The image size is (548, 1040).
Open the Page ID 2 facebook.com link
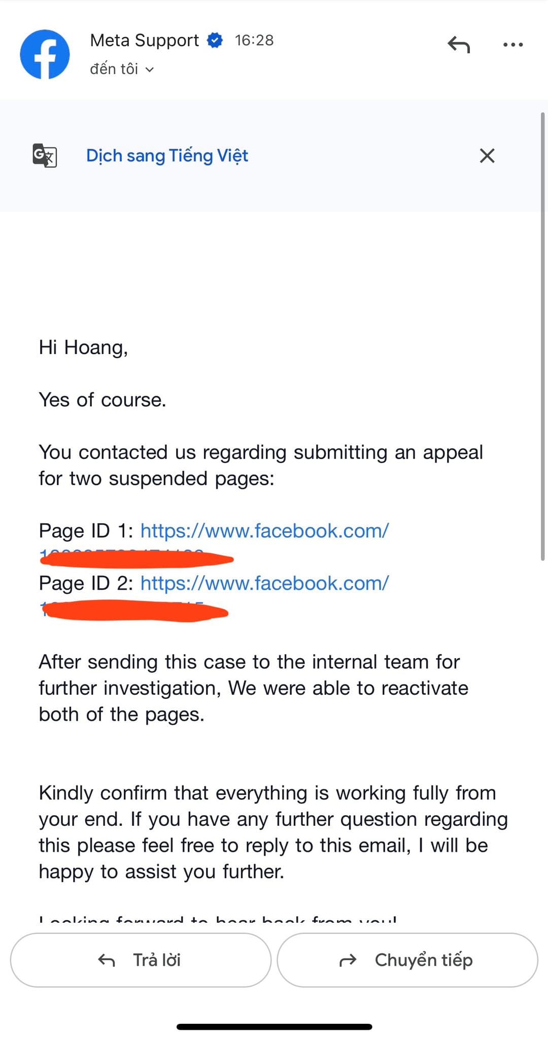[x=264, y=583]
